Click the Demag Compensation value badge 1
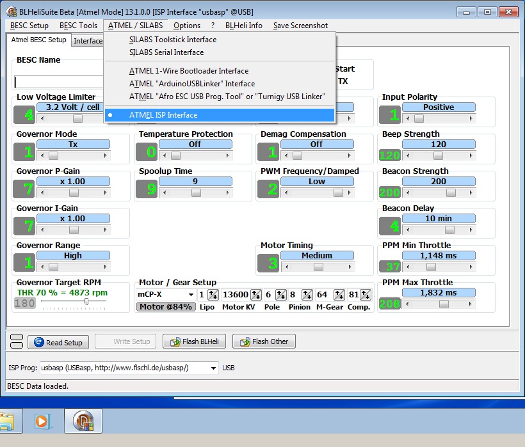525x447 pixels. 268,152
